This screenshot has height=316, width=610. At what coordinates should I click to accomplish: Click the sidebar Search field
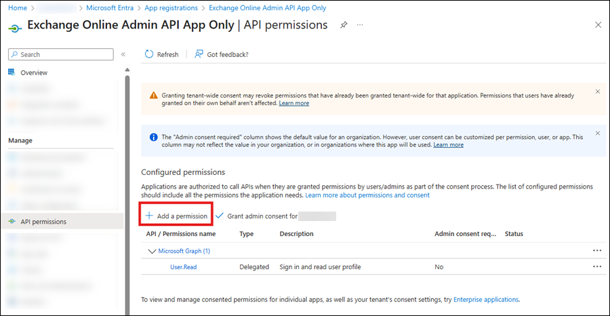[61, 54]
